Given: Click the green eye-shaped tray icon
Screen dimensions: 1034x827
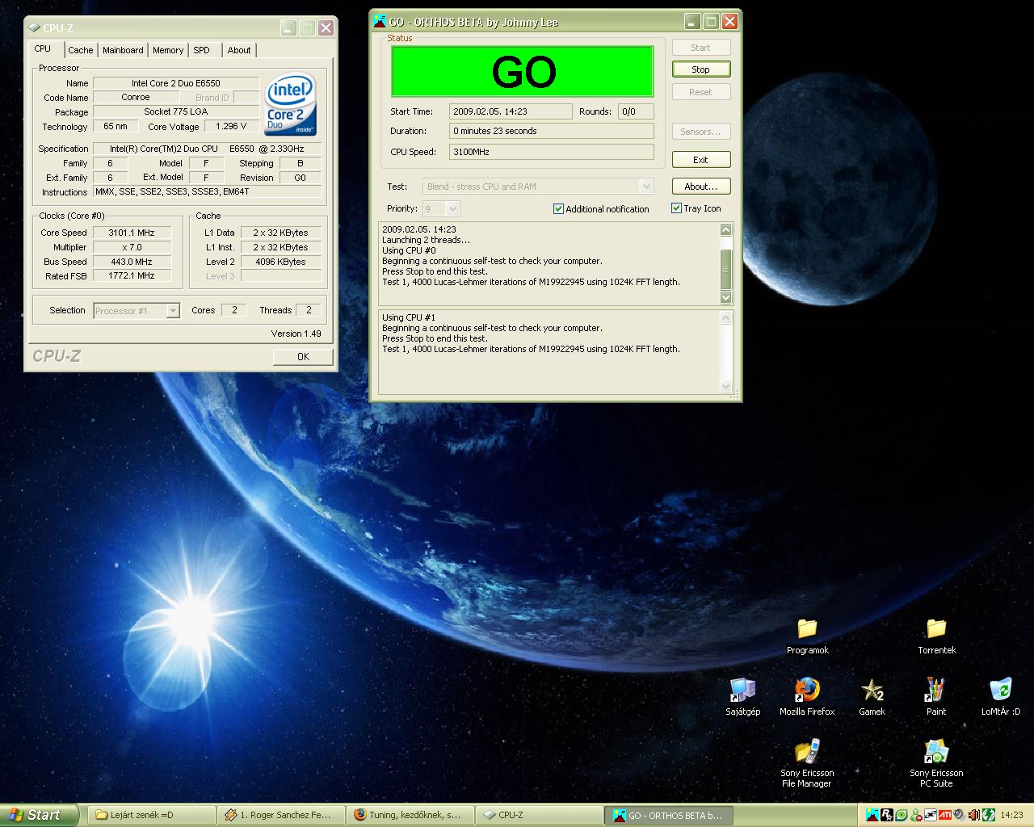Looking at the screenshot, I should (902, 815).
